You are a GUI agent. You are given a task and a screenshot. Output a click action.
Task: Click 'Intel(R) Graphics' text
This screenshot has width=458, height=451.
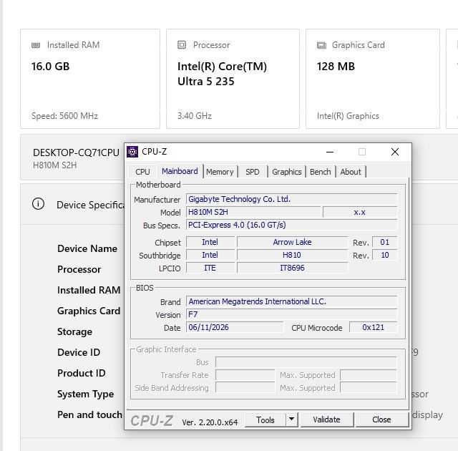(348, 116)
